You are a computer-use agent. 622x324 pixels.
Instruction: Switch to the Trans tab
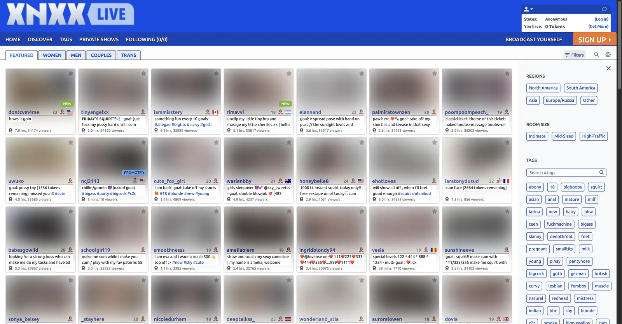(x=128, y=55)
